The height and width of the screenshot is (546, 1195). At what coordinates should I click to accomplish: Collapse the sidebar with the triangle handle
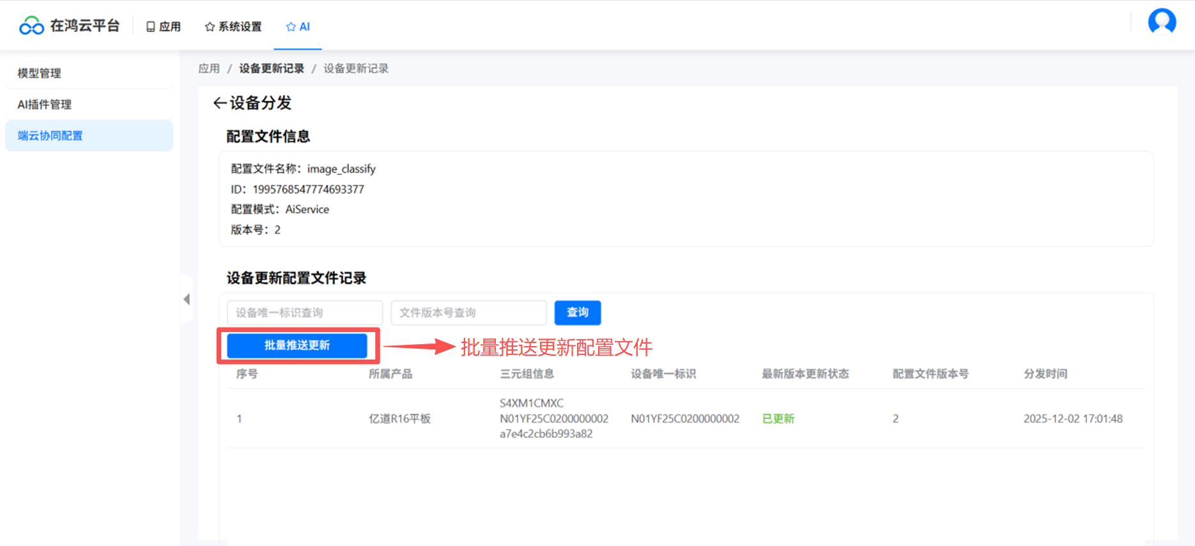(187, 299)
